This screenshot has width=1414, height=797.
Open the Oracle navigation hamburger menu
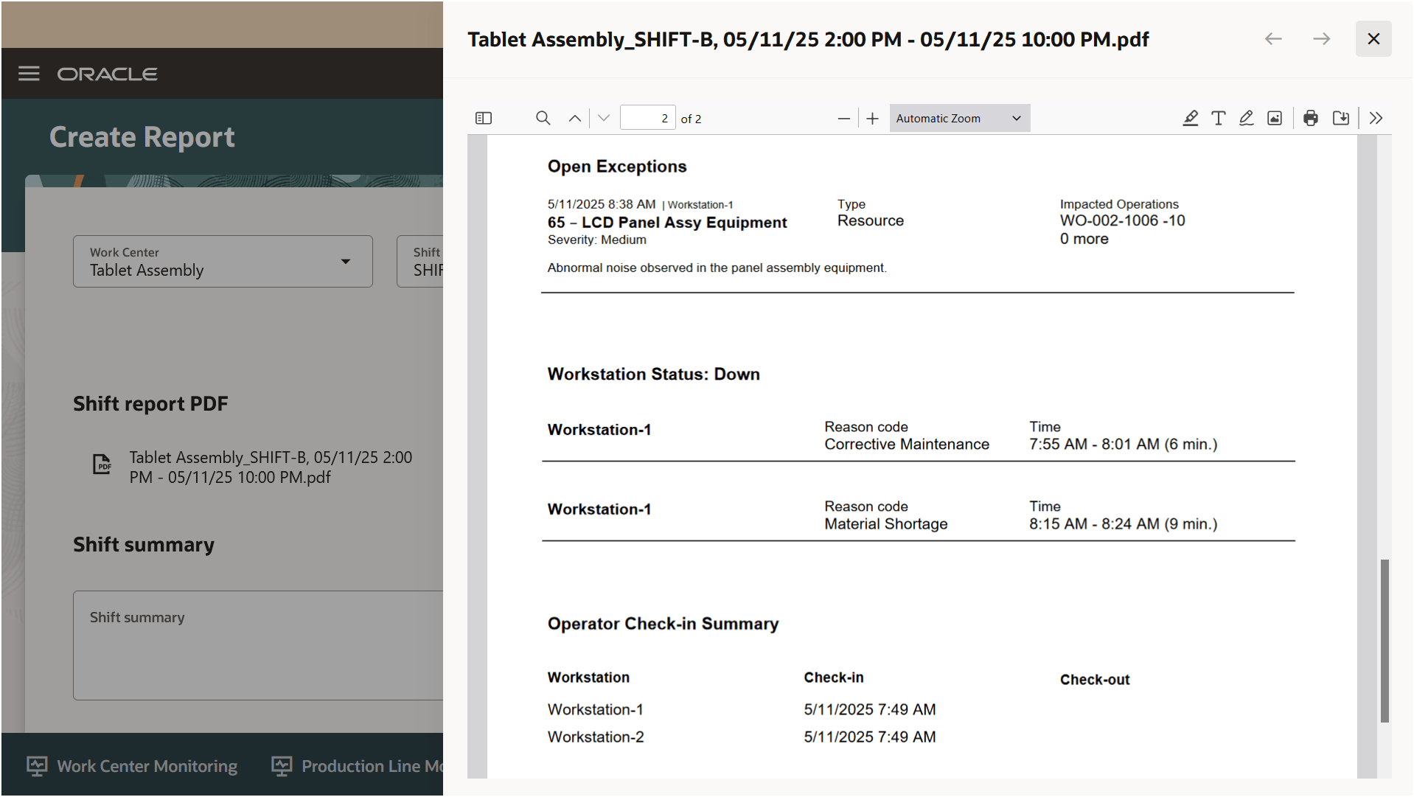(x=29, y=73)
